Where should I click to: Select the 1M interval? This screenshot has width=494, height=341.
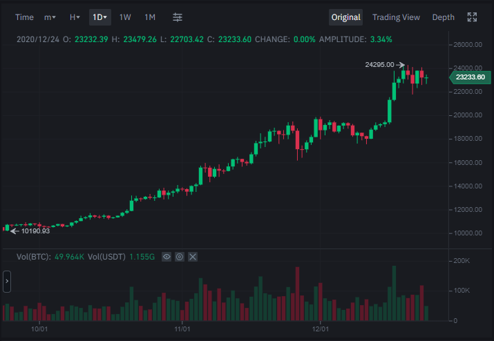coord(150,17)
